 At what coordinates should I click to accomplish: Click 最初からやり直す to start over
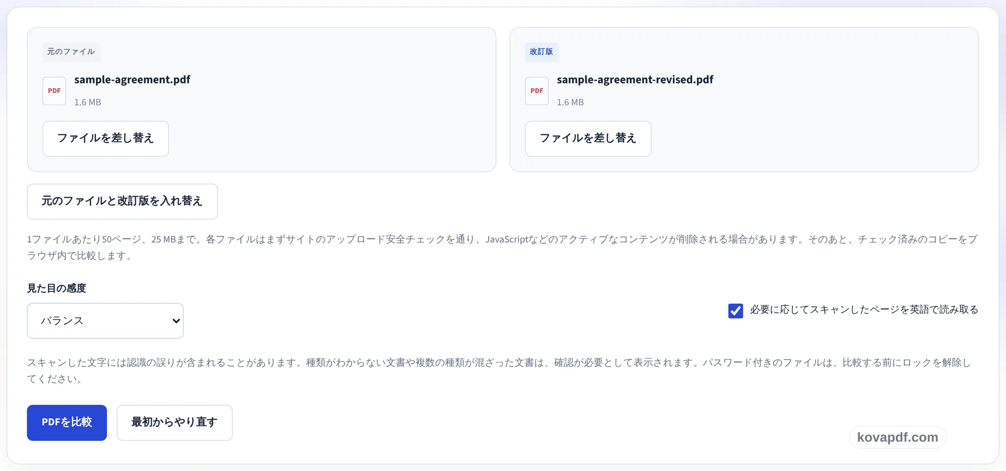[x=174, y=423]
